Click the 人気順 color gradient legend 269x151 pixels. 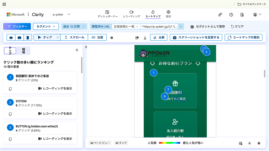170,143
